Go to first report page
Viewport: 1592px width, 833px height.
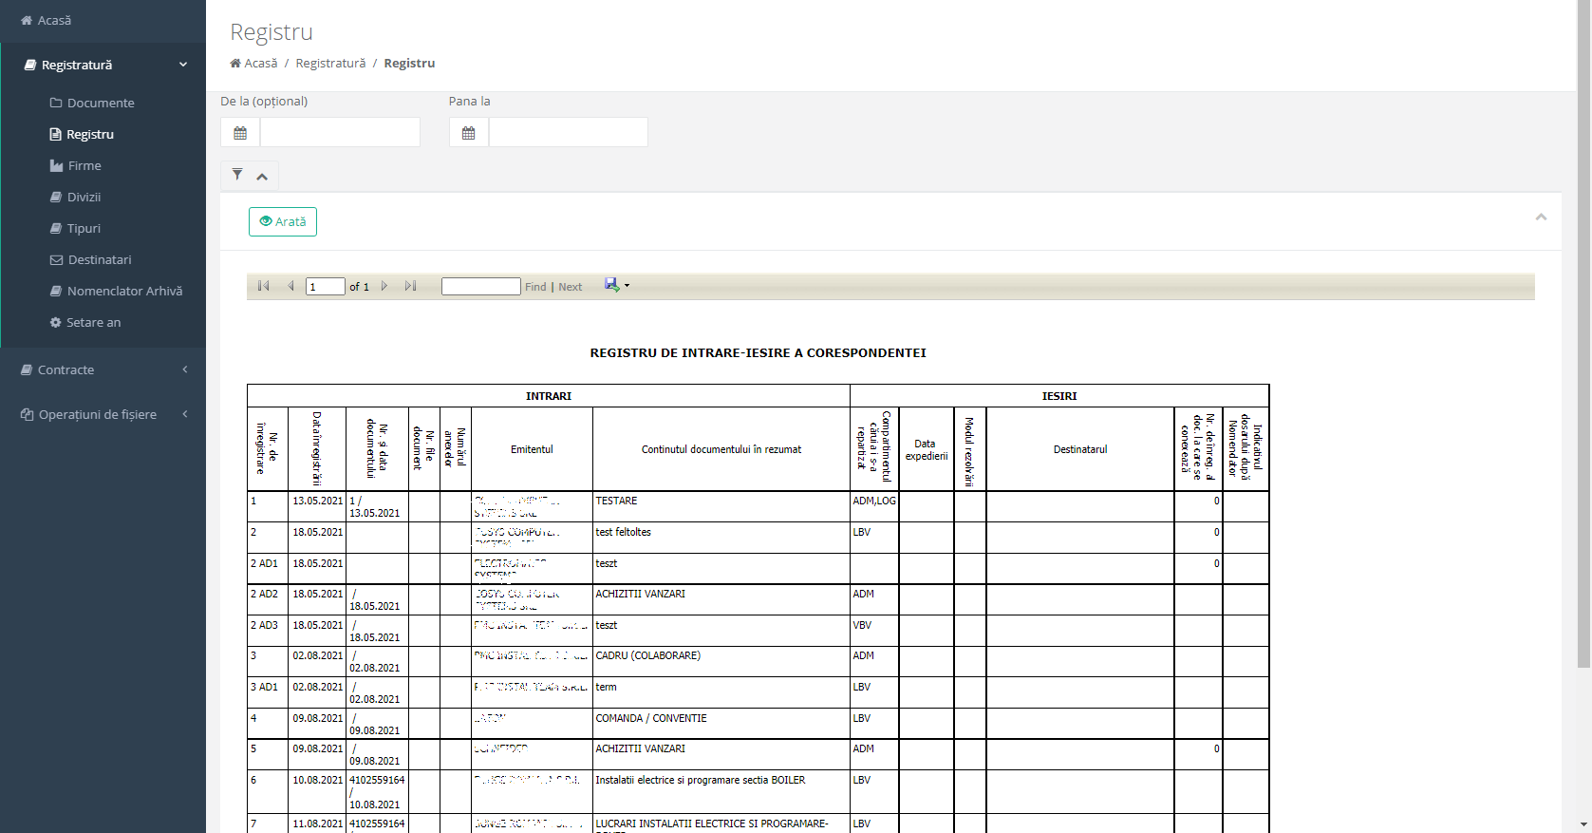click(x=264, y=286)
